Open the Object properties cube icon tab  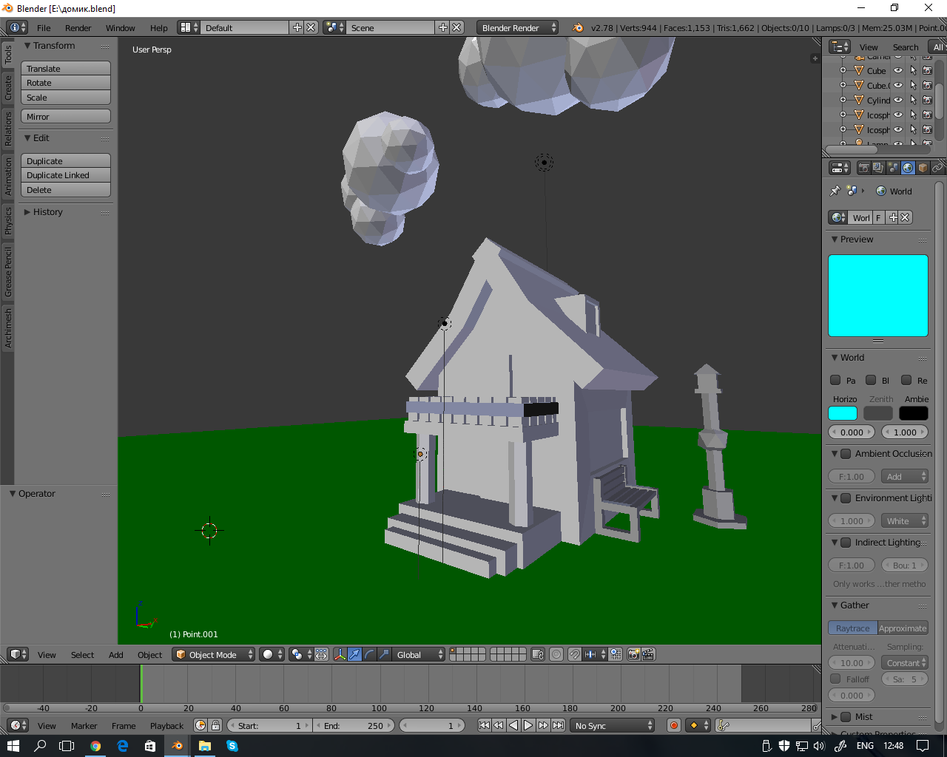923,168
